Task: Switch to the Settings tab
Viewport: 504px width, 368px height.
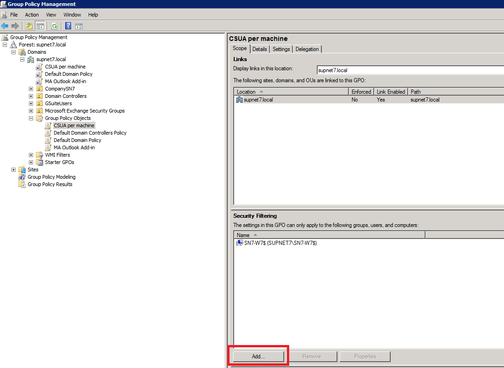Action: coord(281,49)
